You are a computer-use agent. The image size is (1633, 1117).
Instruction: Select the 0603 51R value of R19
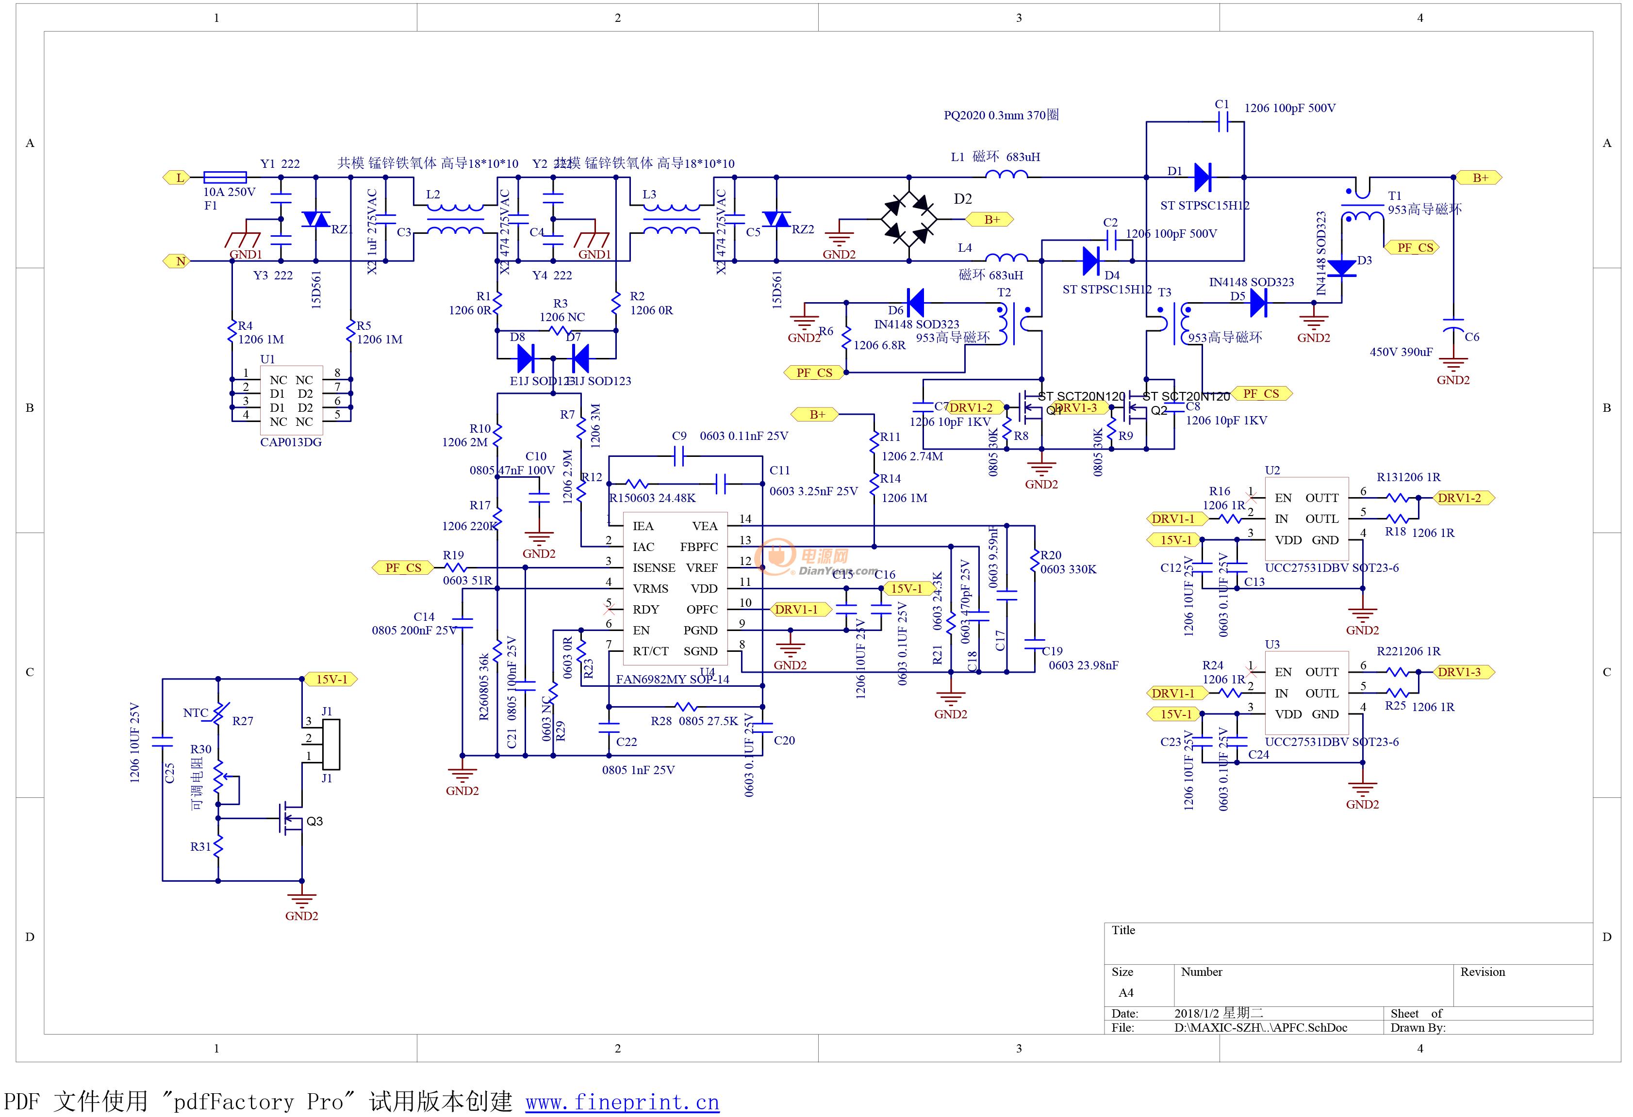[x=467, y=581]
